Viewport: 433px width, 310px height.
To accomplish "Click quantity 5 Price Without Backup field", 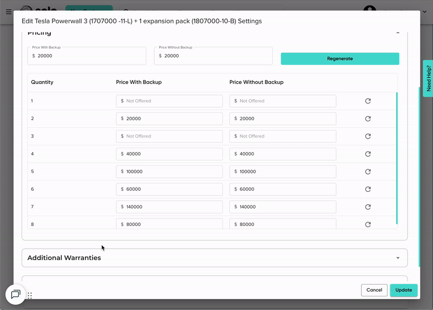I will click(283, 172).
